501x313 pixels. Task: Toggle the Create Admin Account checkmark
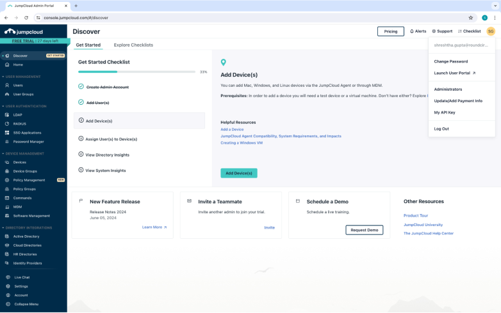tap(81, 86)
